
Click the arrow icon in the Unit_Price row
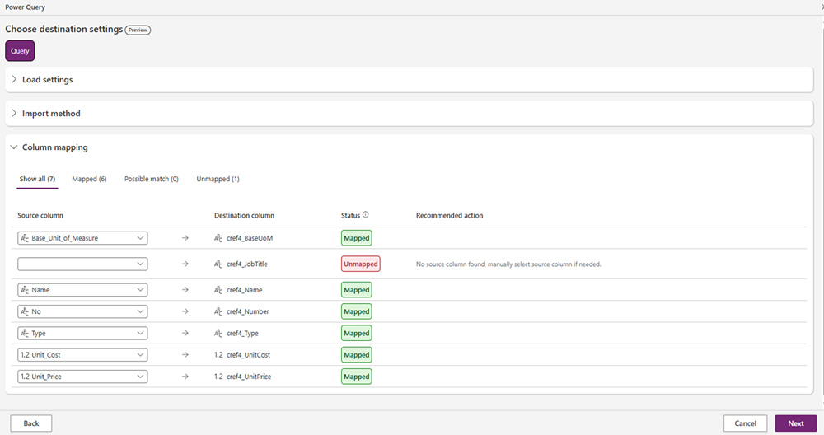tap(185, 377)
